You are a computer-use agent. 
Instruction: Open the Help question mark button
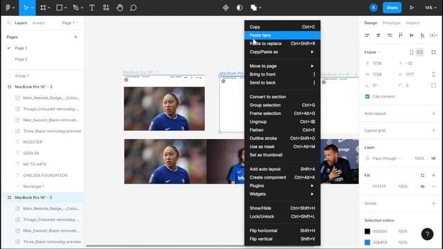427,234
